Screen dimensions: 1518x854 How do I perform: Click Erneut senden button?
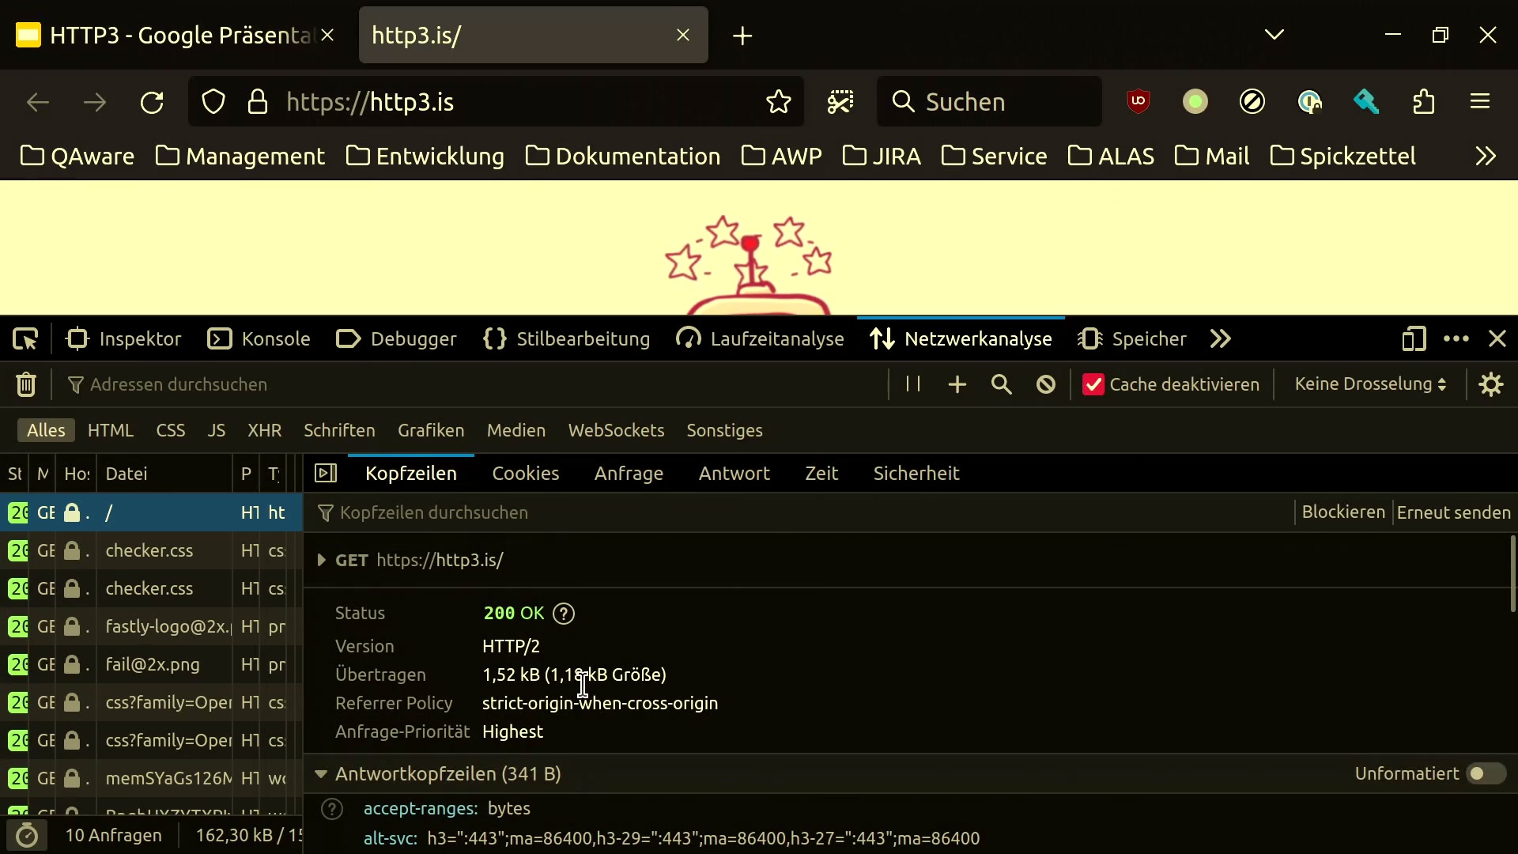coord(1454,512)
